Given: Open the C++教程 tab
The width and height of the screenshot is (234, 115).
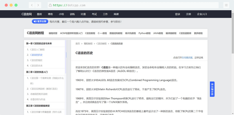Looking at the screenshot, I should coord(102,33).
